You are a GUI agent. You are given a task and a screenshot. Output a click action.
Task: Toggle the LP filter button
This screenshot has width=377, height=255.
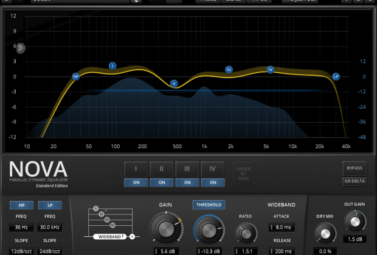click(50, 205)
